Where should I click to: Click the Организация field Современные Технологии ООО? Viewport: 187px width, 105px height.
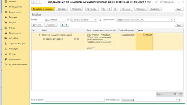click(143, 20)
